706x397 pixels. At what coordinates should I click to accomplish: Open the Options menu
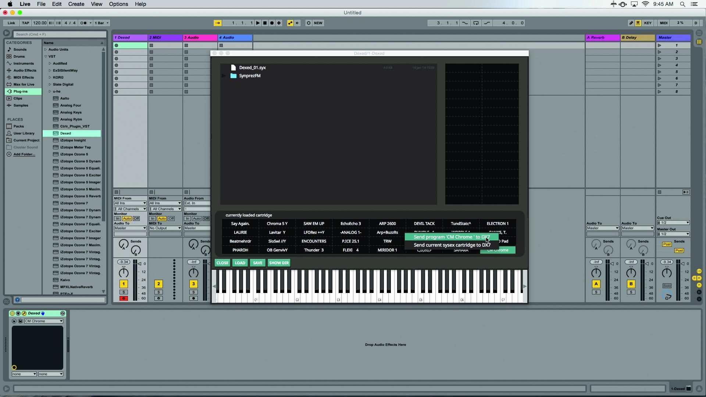tap(118, 4)
